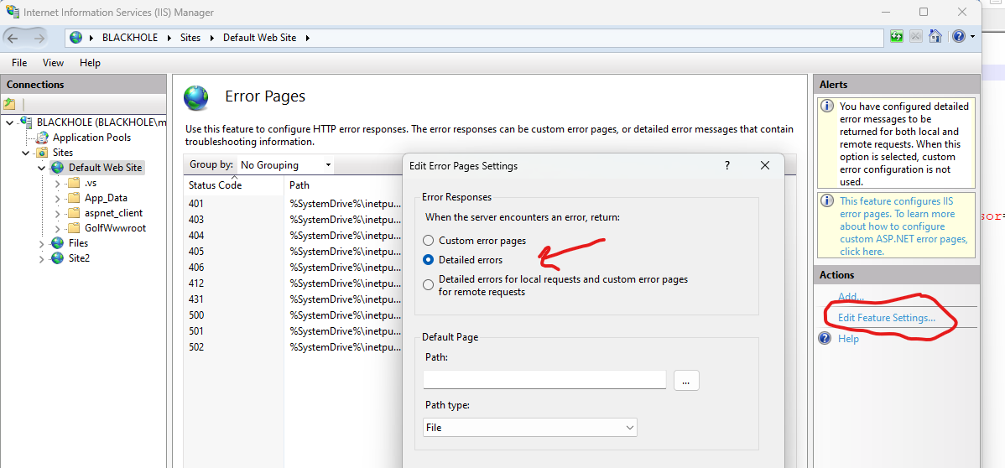
Task: Click the Add... action link
Action: tap(851, 297)
